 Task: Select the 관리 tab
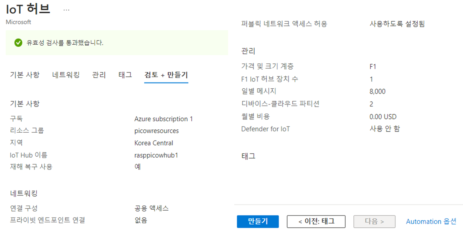coord(99,75)
